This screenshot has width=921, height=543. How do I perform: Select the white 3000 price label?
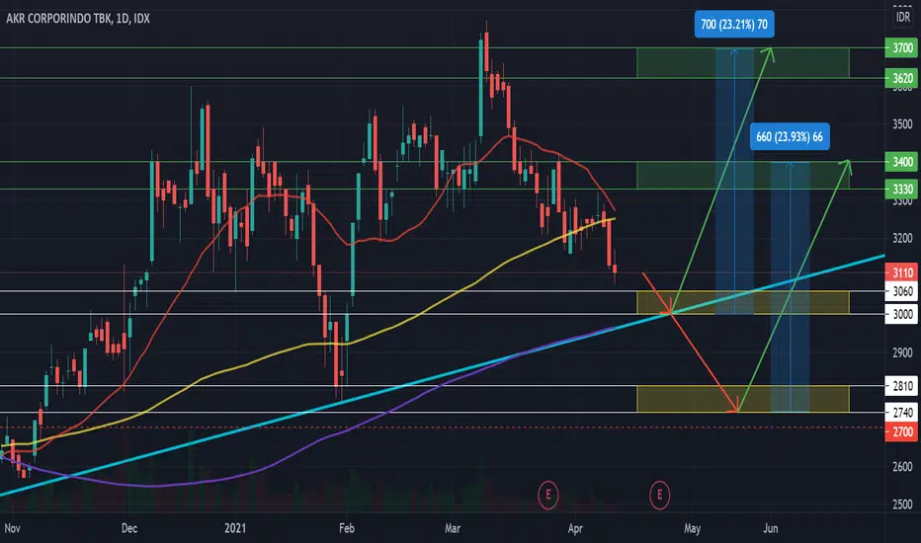(902, 314)
